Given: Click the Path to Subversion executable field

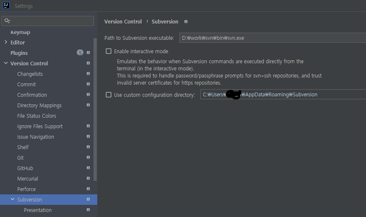Looking at the screenshot, I should [273, 38].
